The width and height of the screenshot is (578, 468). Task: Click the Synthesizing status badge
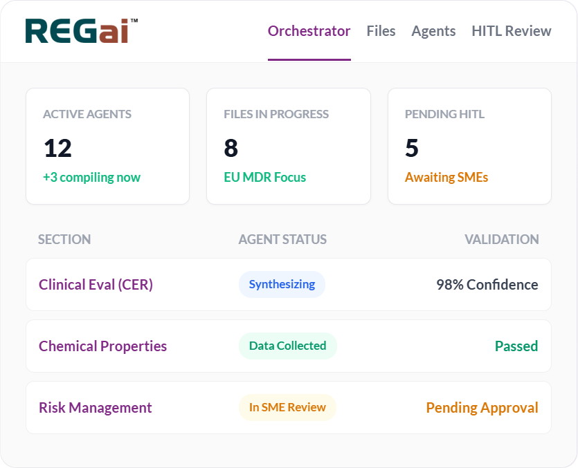click(x=282, y=284)
